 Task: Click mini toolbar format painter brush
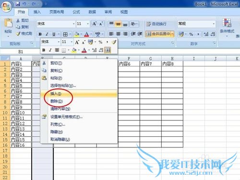pyautogui.click(x=114, y=42)
